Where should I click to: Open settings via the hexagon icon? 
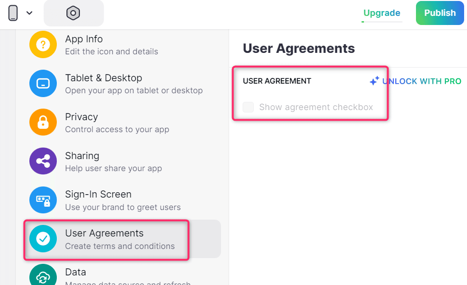point(73,13)
